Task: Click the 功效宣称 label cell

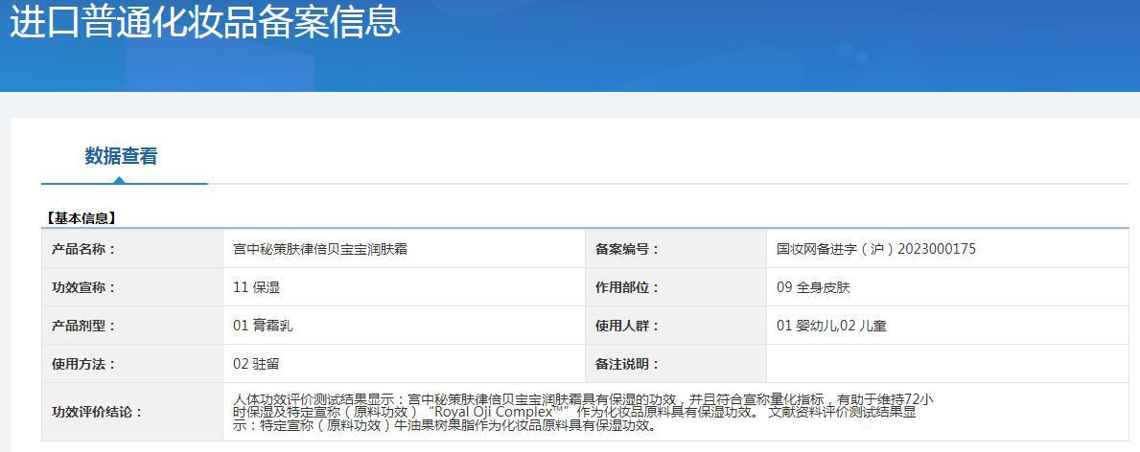Action: coord(132,287)
